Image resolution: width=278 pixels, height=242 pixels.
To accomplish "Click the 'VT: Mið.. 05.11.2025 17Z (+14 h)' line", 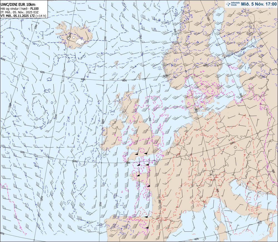I will (23, 16).
